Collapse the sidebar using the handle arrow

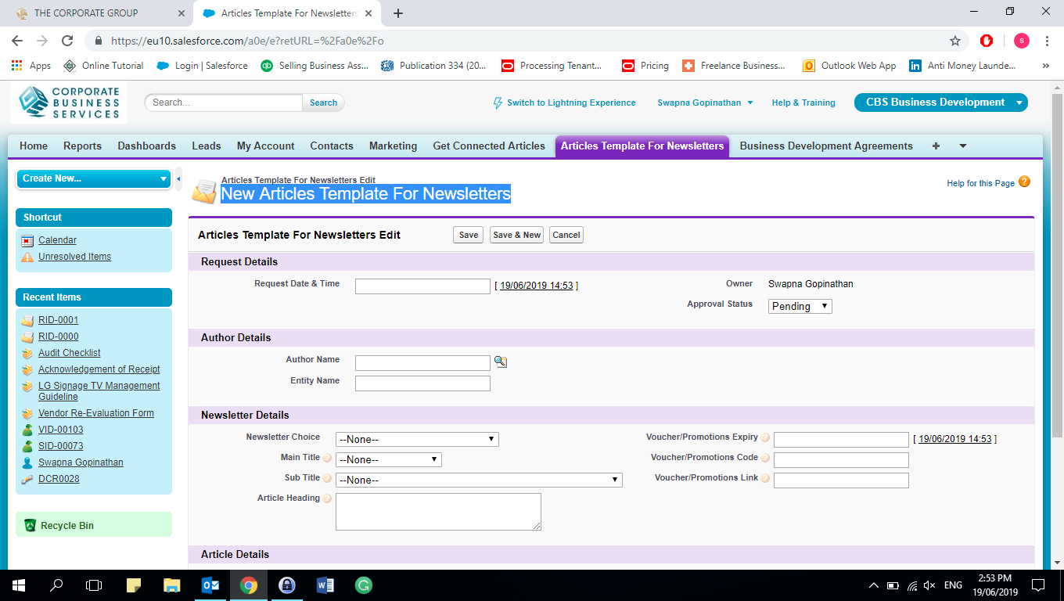point(178,178)
